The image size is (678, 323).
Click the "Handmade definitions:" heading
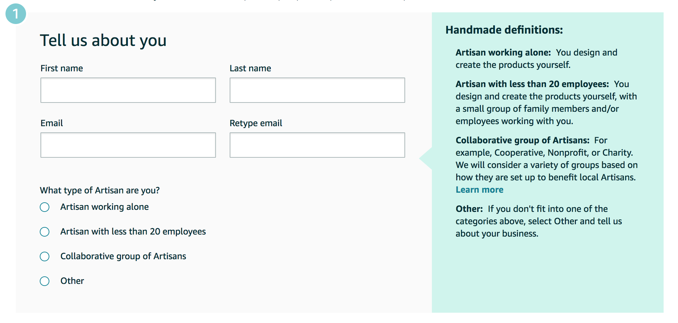point(504,30)
